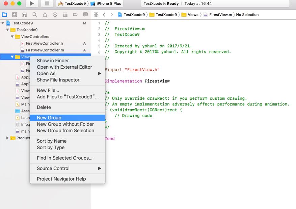This screenshot has width=296, height=209.
Task: Collapse the TestXcode9 project root triangle
Action: (3, 23)
